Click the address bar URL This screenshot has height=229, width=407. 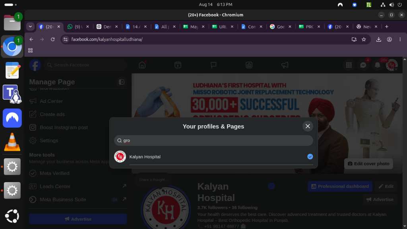point(107,39)
